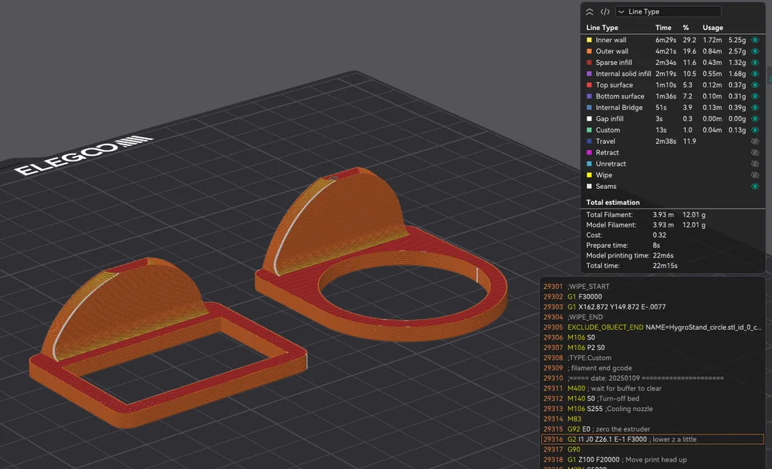This screenshot has height=469, width=772.
Task: Hide Internal Bridge lines via eye icon
Action: pos(755,108)
